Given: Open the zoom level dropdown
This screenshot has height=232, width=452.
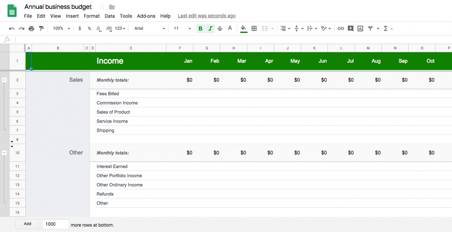Looking at the screenshot, I should point(61,28).
